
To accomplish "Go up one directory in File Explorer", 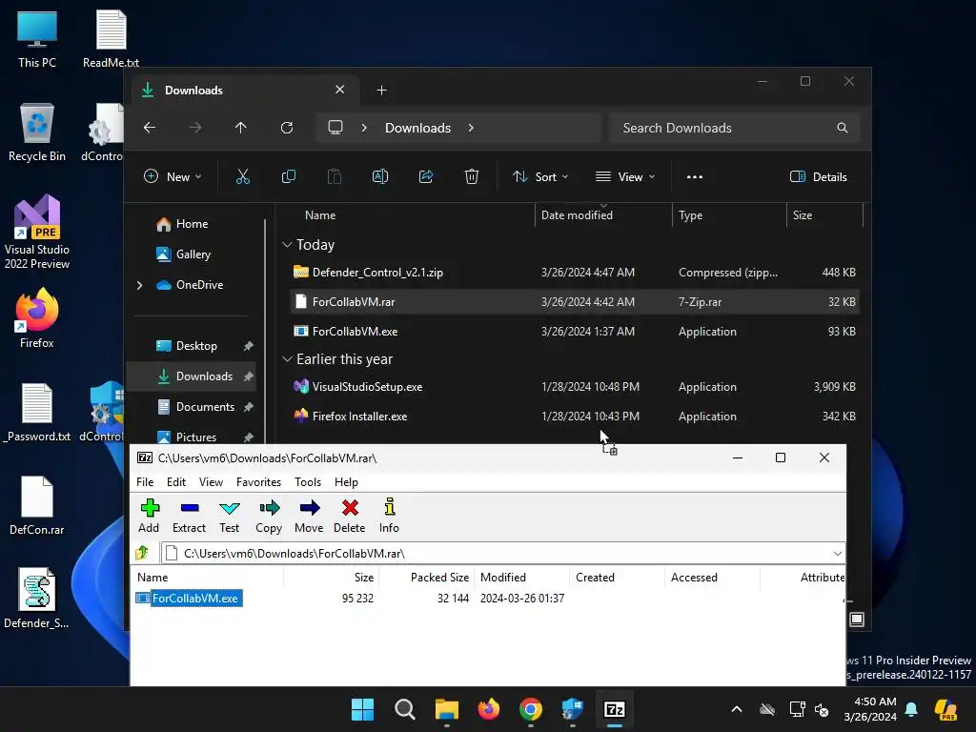I will tap(241, 128).
